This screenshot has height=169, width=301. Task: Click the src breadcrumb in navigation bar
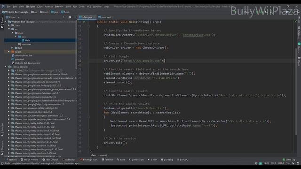pyautogui.click(x=34, y=12)
